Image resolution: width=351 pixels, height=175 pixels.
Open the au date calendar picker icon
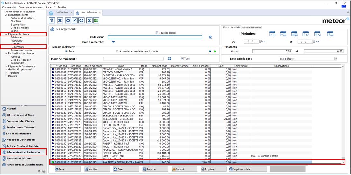coord(314,42)
